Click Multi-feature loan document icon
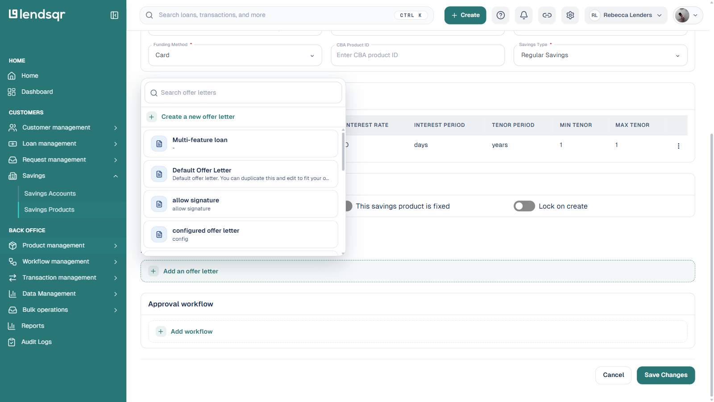Screen dimensions: 714x402 159,143
